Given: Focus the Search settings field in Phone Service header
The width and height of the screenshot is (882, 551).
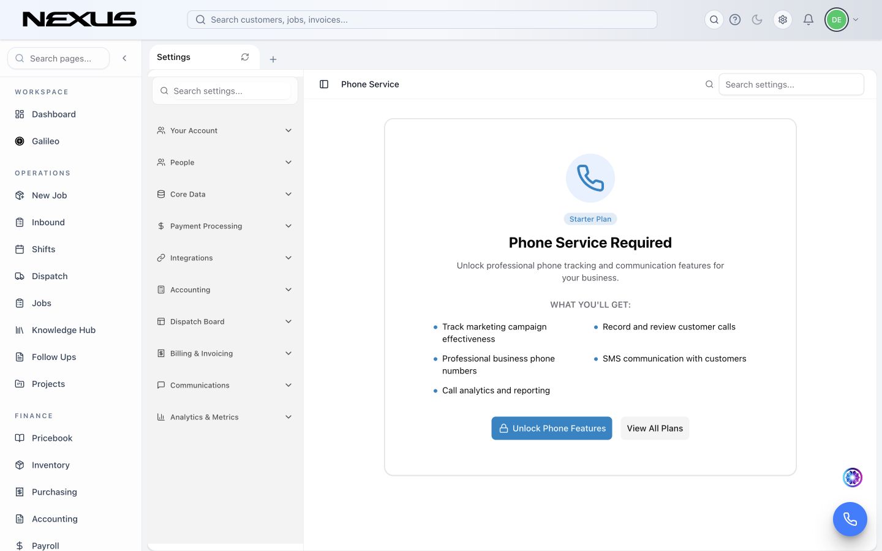Looking at the screenshot, I should 791,84.
